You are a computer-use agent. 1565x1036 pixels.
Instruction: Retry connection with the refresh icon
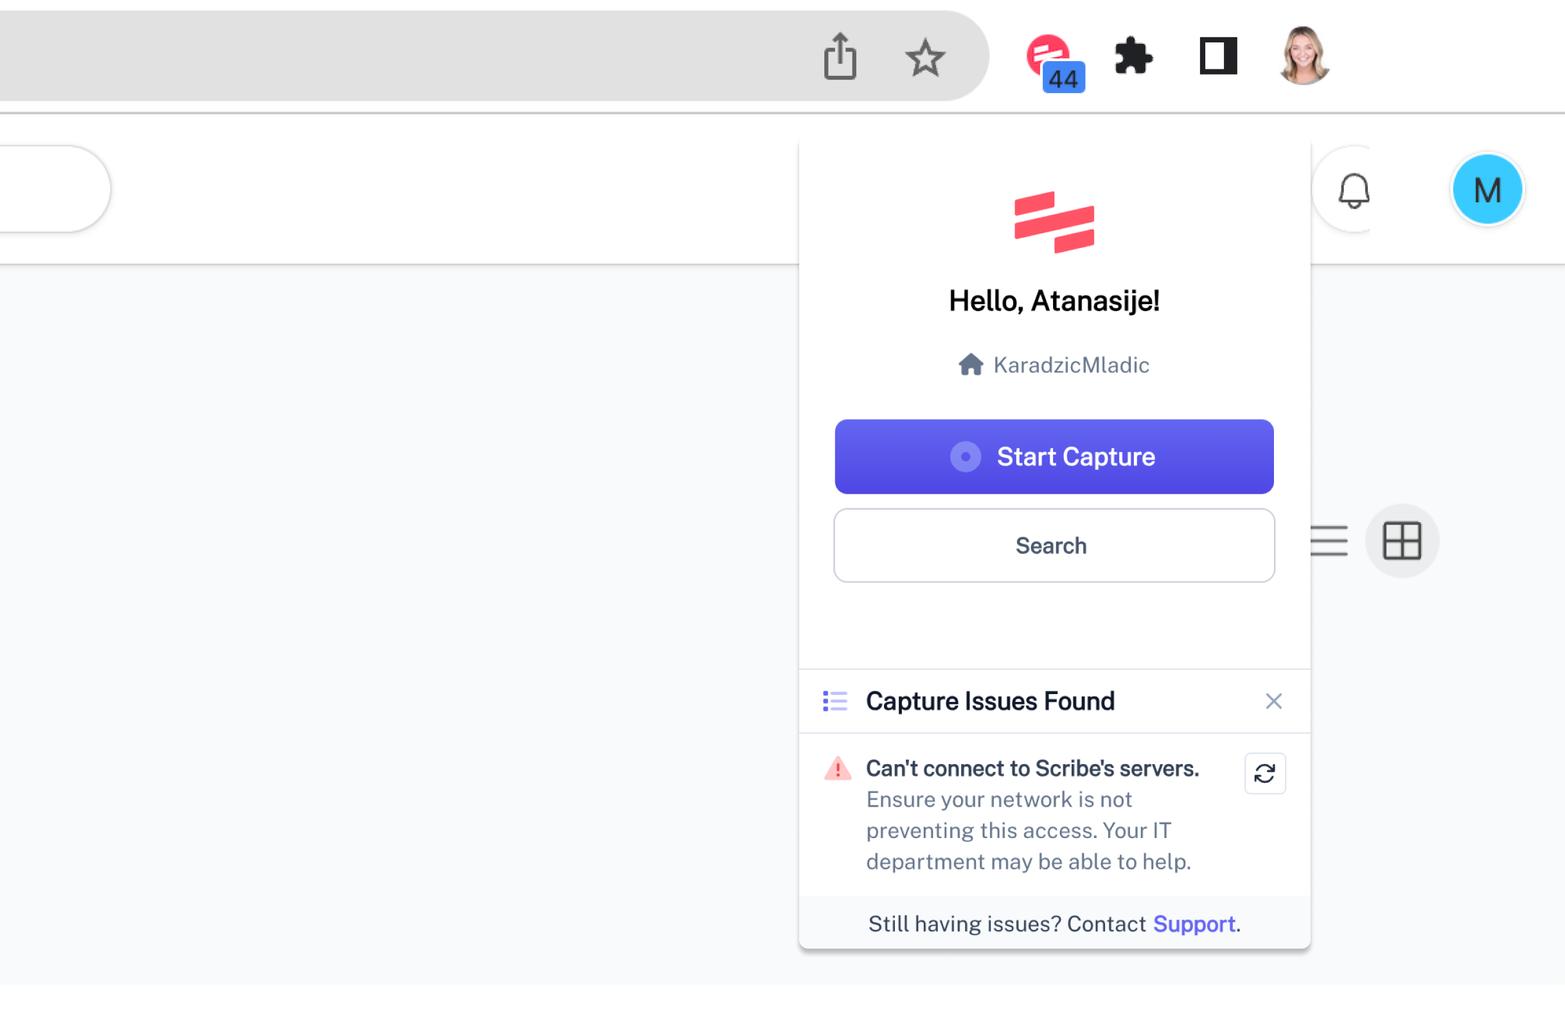1264,774
